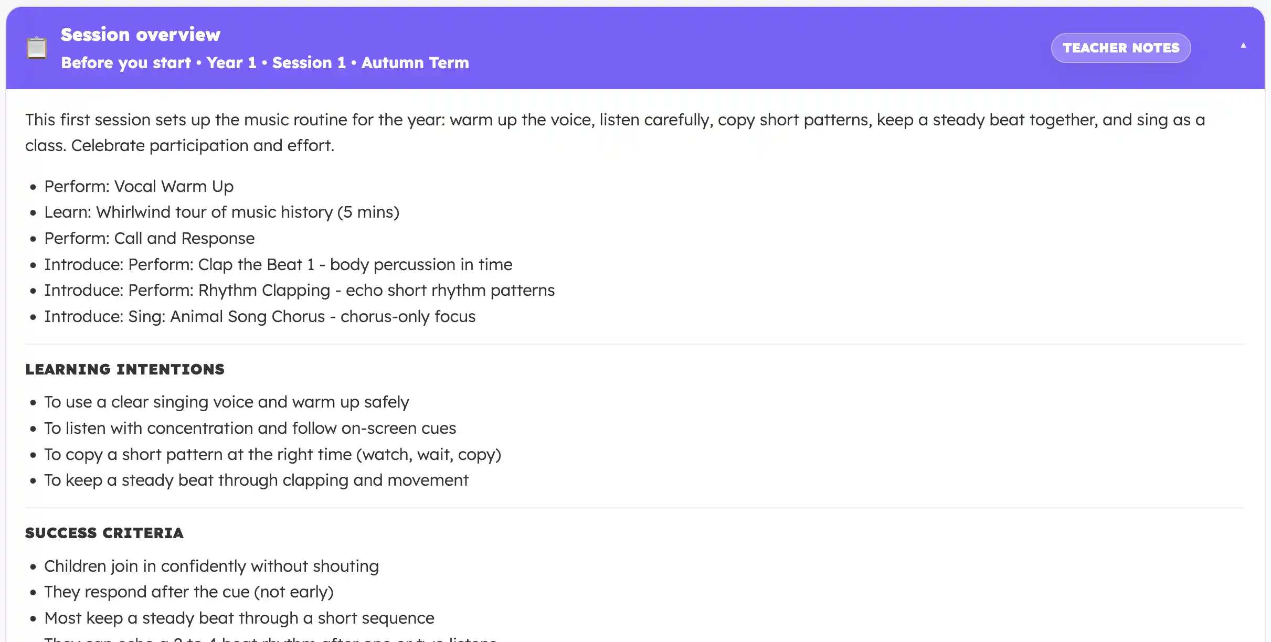Select the Animal Song Chorus activity
The height and width of the screenshot is (642, 1271).
260,316
